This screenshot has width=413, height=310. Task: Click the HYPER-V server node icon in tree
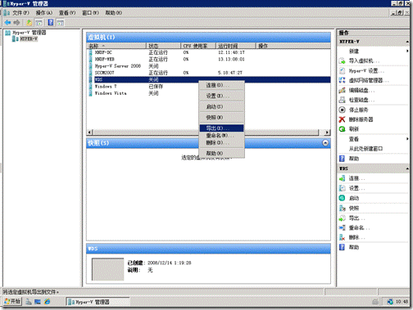[16, 39]
